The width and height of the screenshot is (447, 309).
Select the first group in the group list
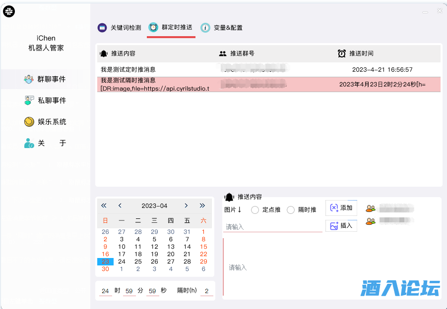(x=389, y=208)
